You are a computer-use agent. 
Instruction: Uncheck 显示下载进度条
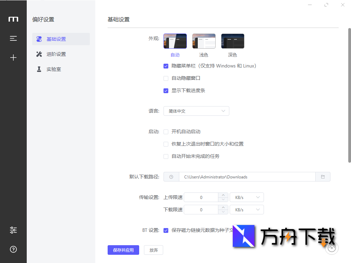(x=166, y=90)
